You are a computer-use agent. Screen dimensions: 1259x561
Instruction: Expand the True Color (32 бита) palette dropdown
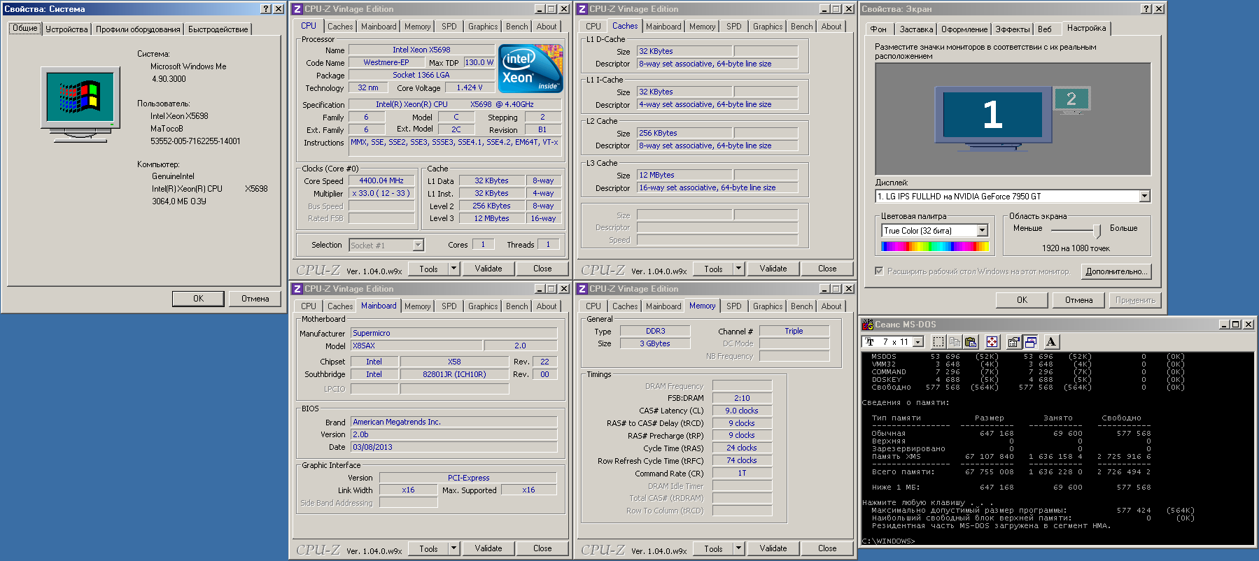point(982,231)
